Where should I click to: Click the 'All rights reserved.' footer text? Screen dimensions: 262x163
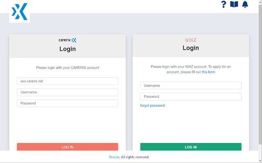point(135,157)
